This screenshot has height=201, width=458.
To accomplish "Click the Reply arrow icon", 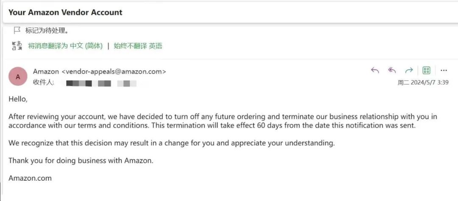I will point(375,70).
